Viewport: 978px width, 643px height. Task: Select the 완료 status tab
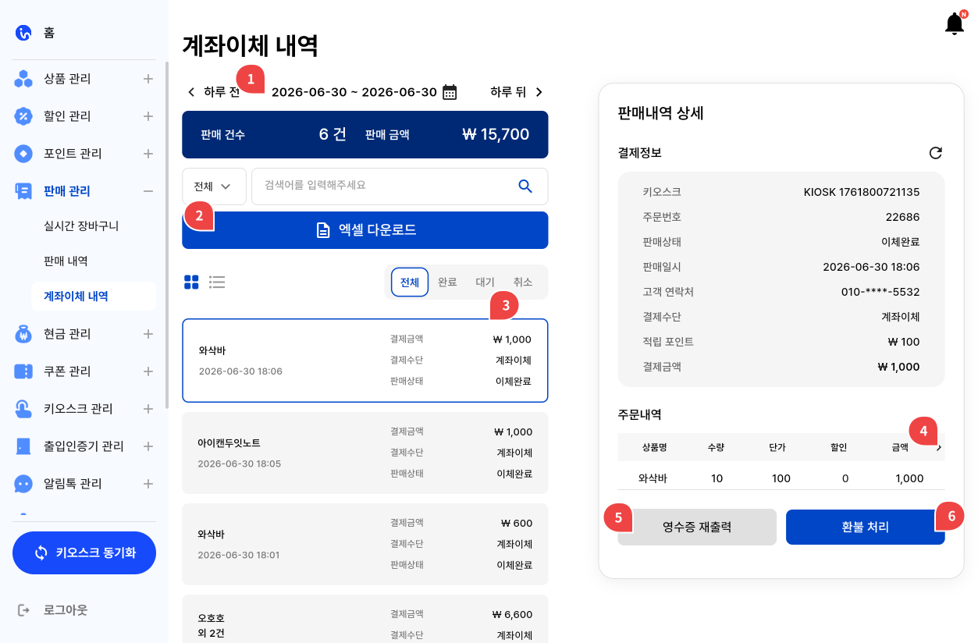click(447, 282)
